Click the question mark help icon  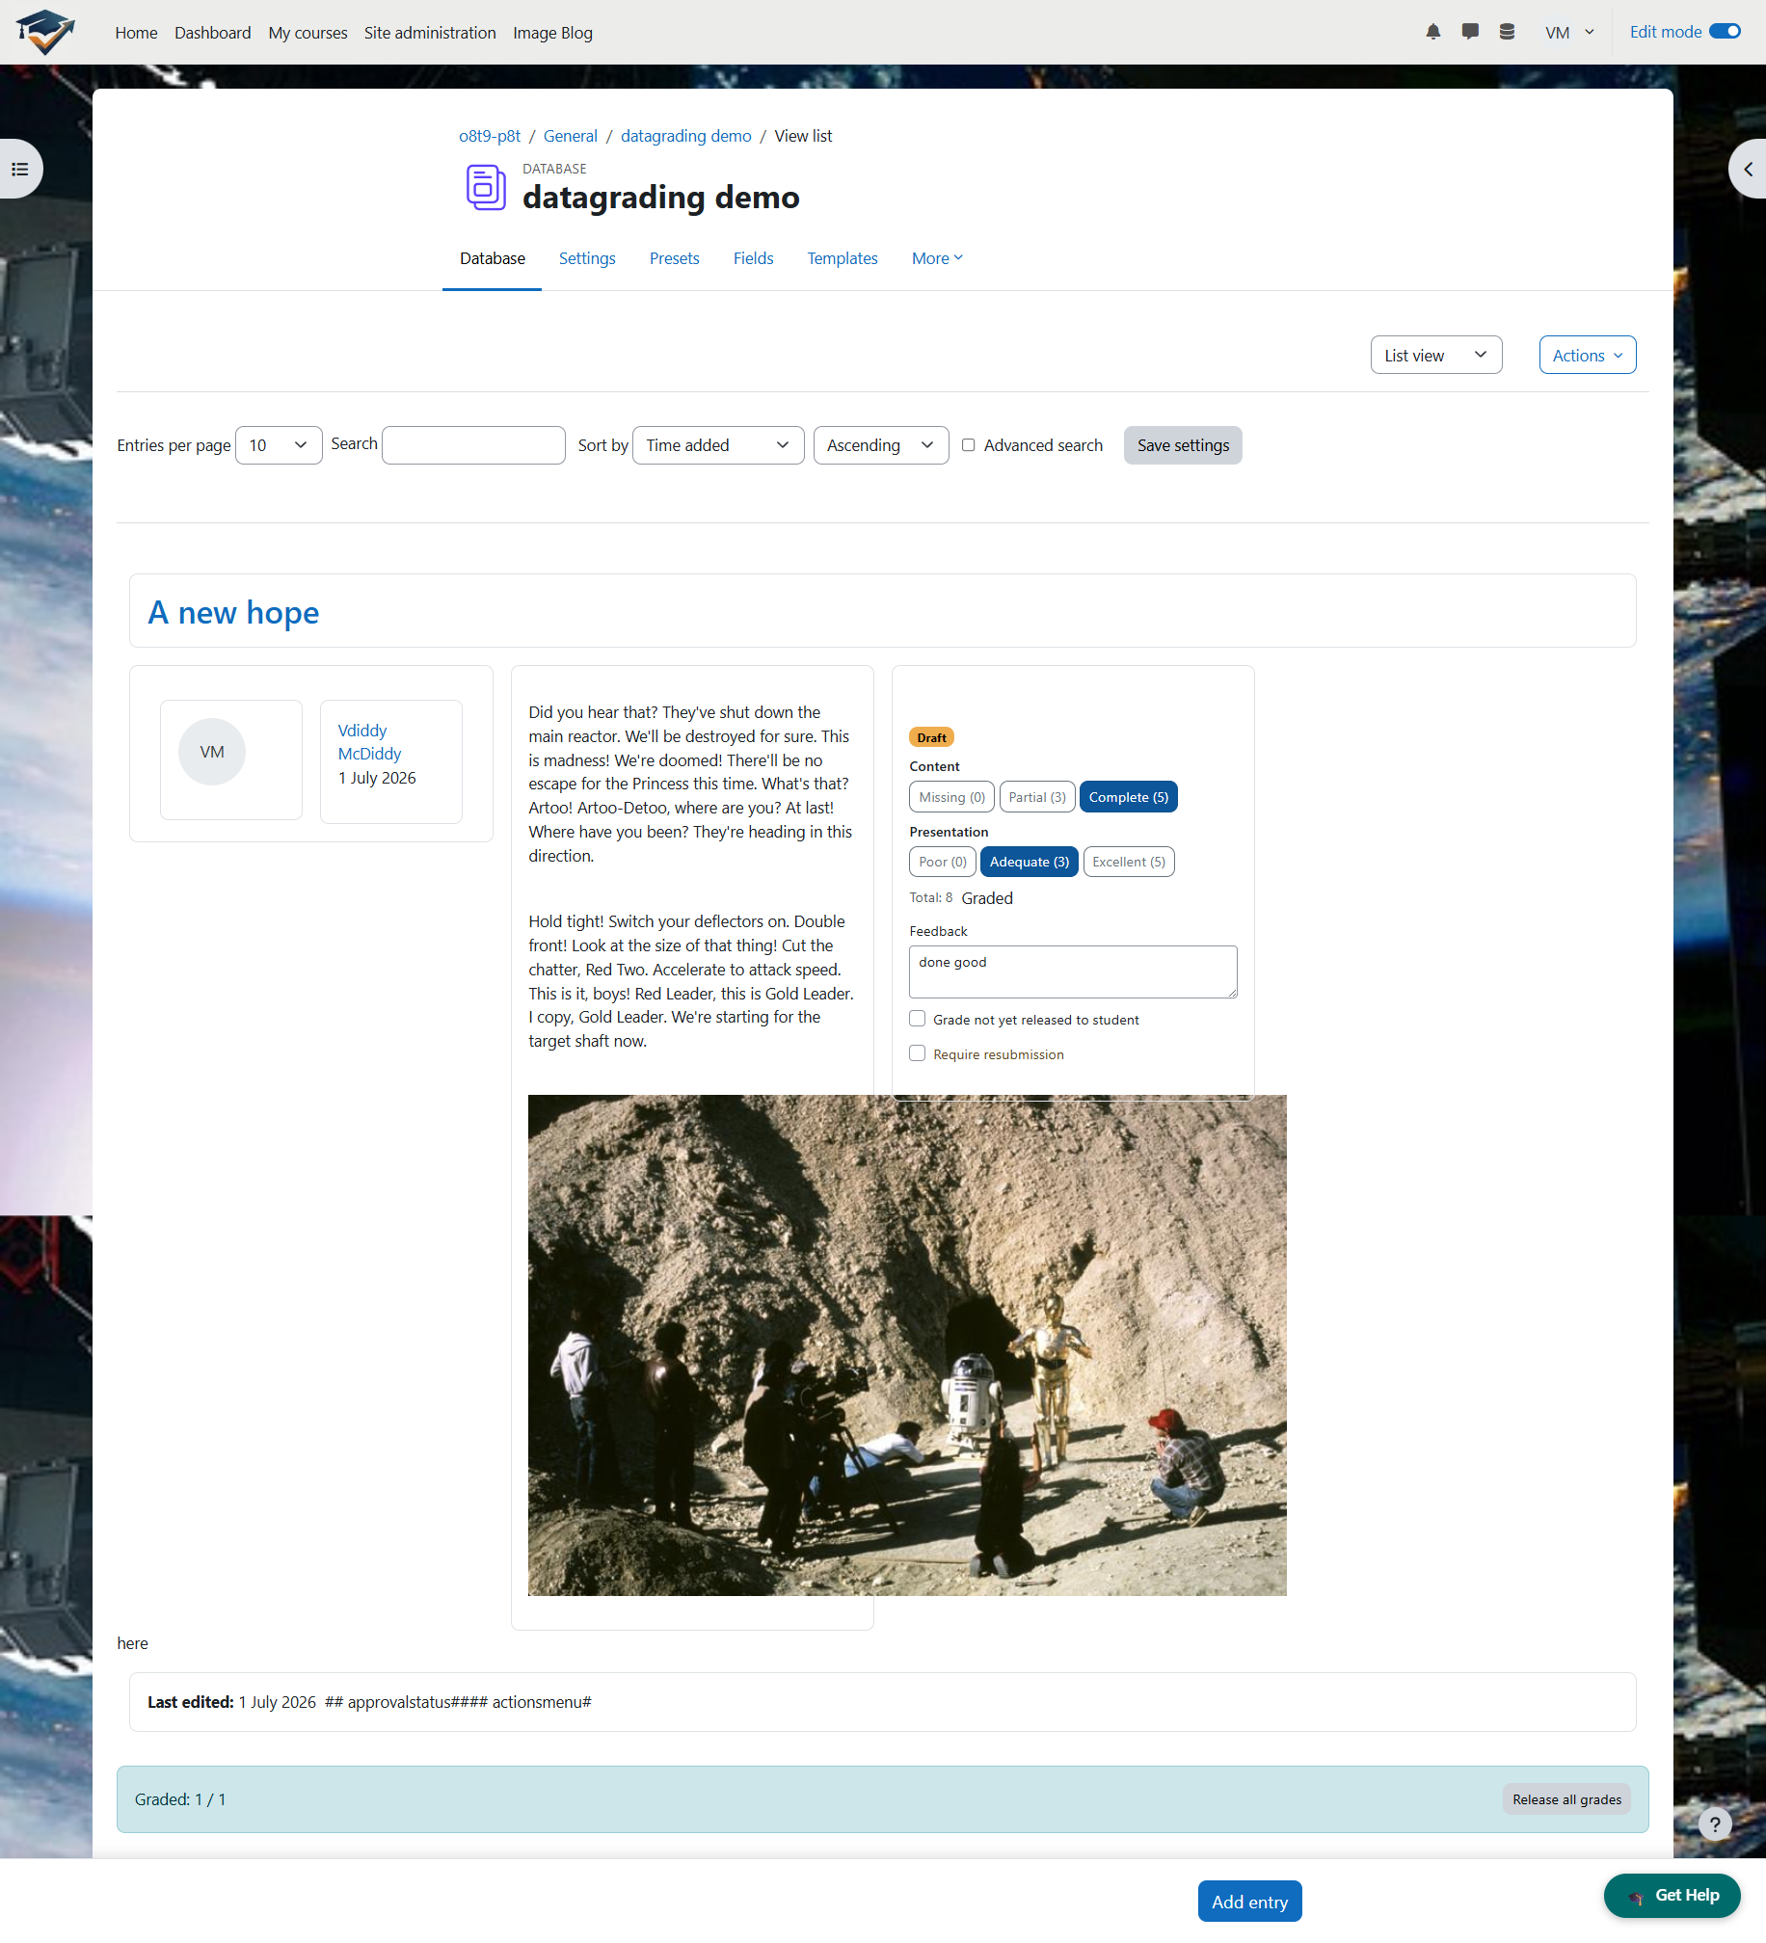[1715, 1823]
